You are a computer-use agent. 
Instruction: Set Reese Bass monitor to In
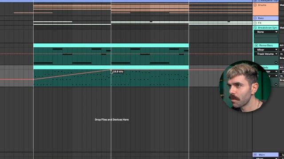click(x=282, y=54)
